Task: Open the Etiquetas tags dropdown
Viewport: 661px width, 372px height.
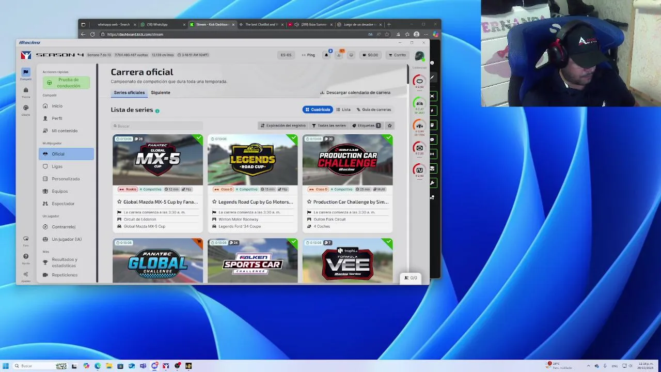Action: (366, 126)
